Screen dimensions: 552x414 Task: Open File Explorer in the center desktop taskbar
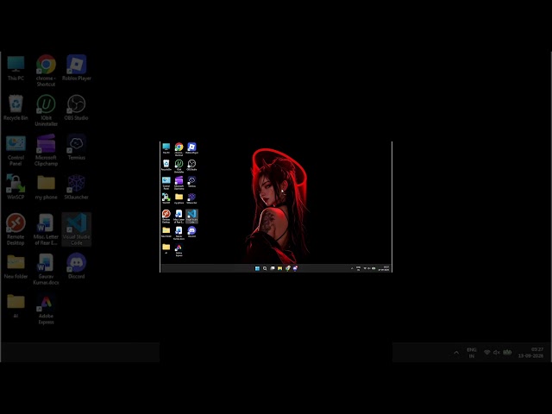[x=279, y=268]
